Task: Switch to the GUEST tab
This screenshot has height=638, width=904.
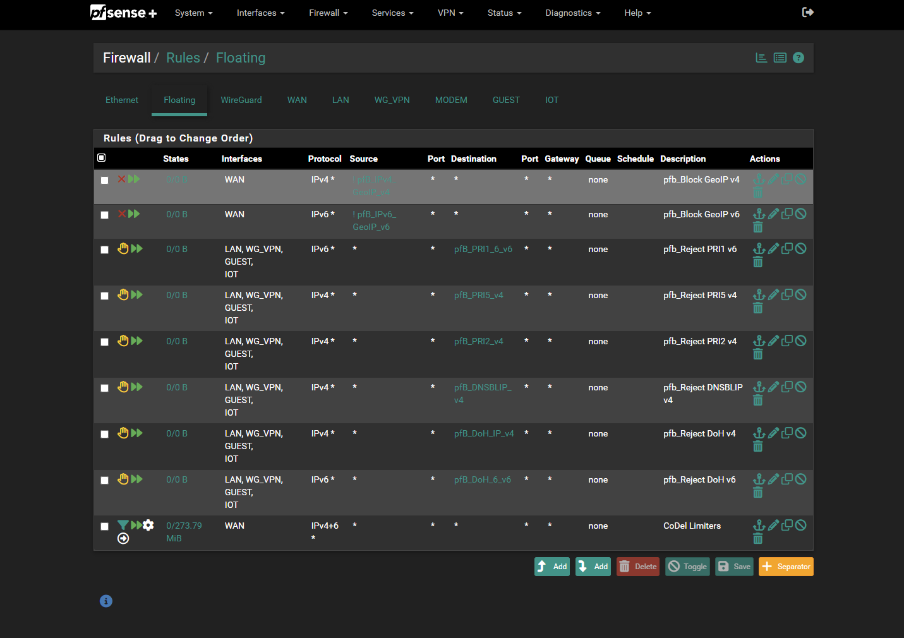Action: coord(506,100)
